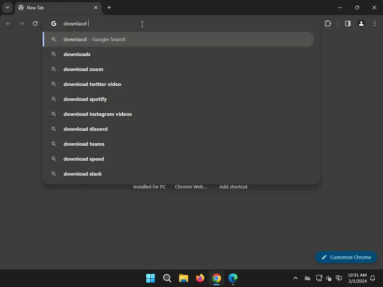Image resolution: width=383 pixels, height=287 pixels.
Task: Expand the hidden system tray icons
Action: (295, 278)
